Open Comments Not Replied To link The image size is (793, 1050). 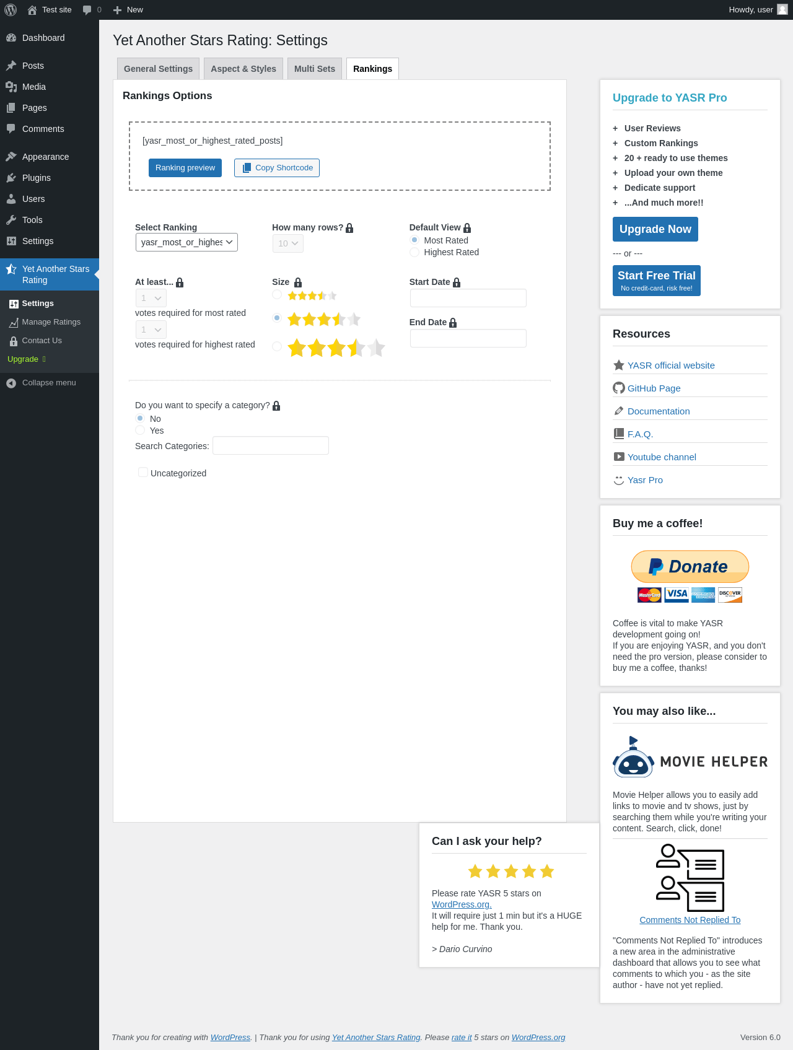pos(690,920)
